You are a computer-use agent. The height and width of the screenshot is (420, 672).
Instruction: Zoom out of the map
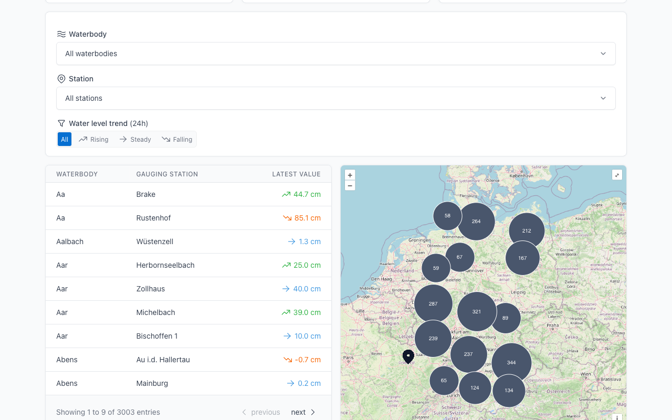point(350,185)
